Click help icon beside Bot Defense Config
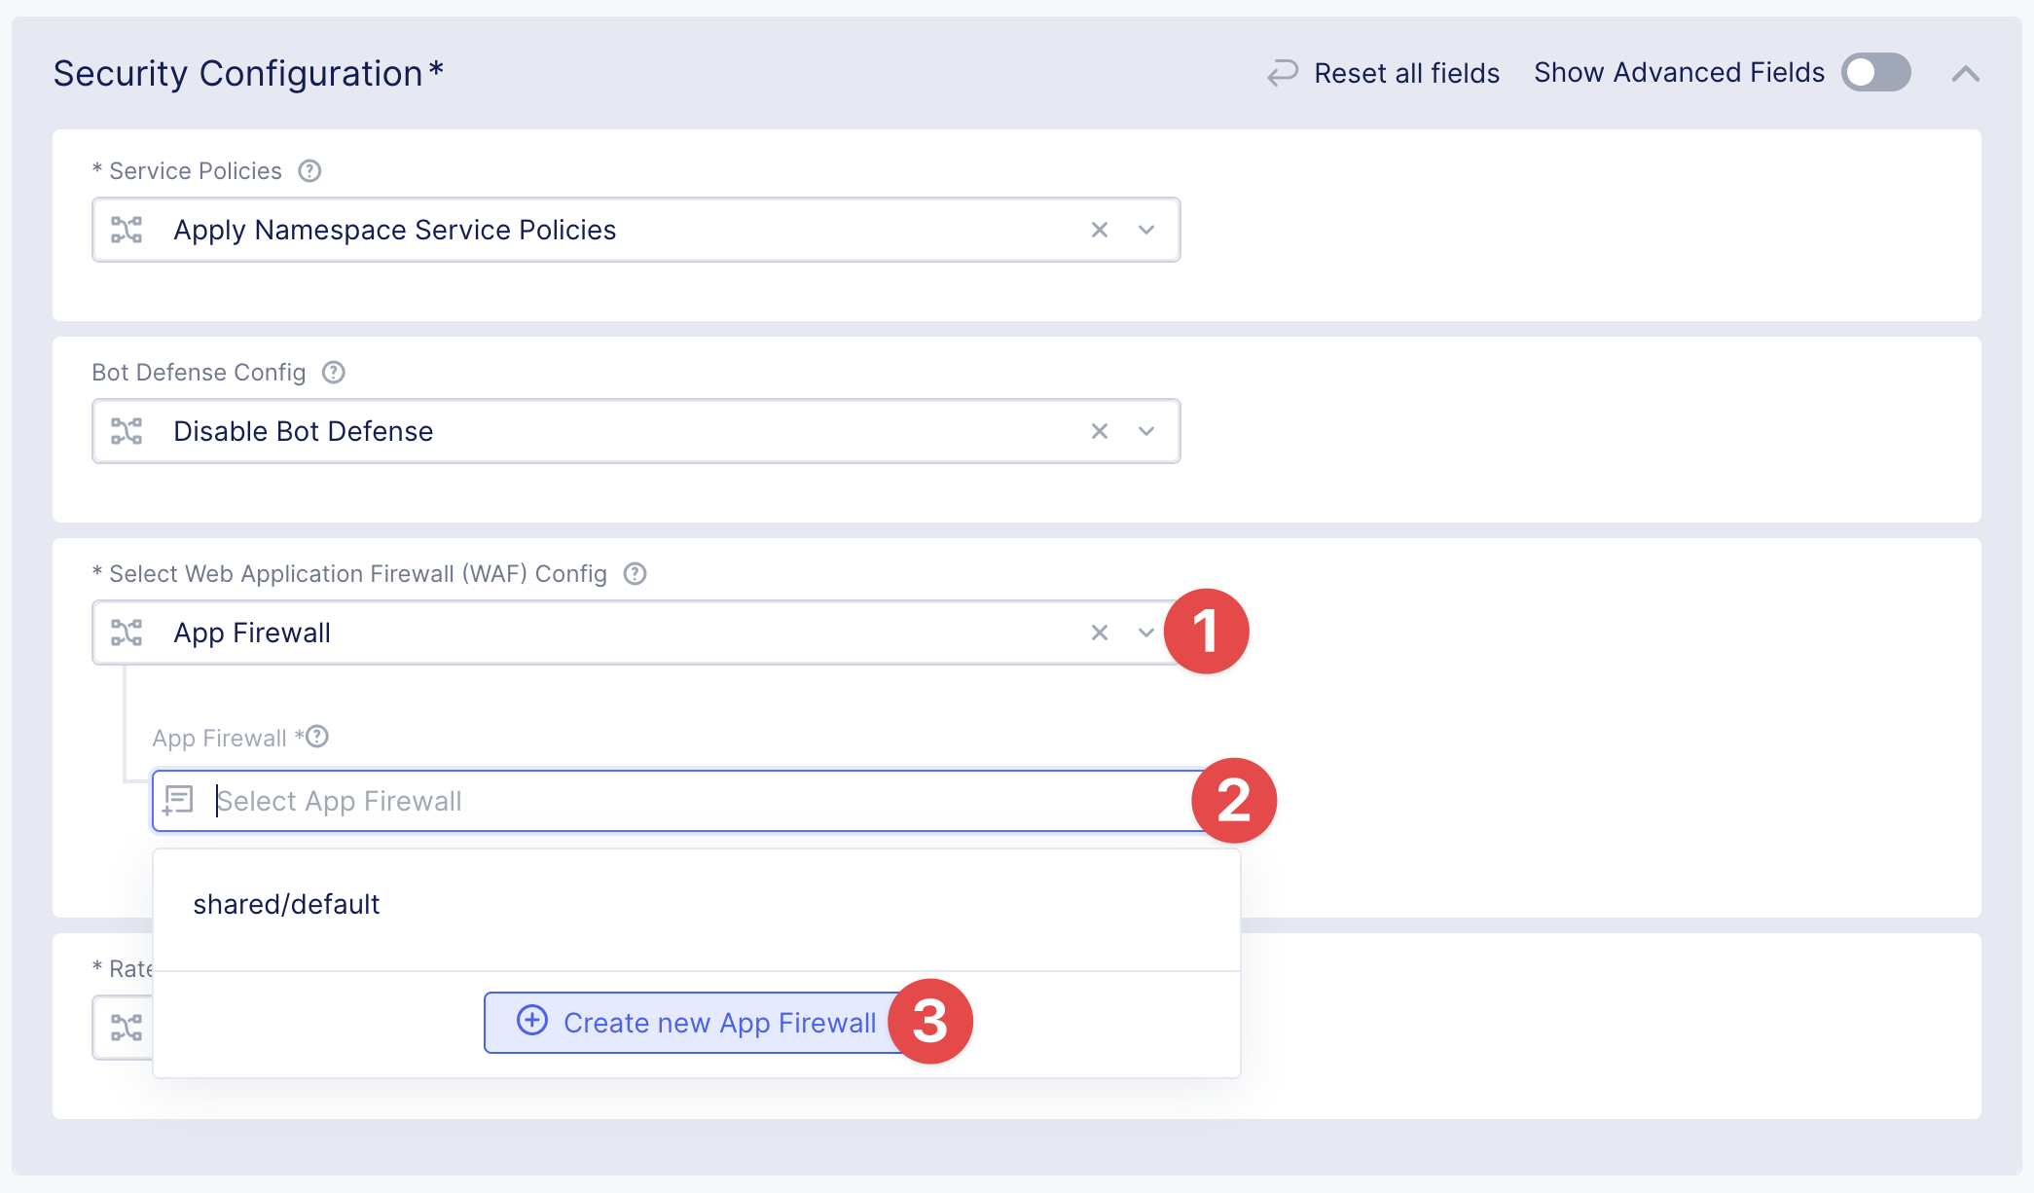 [334, 373]
